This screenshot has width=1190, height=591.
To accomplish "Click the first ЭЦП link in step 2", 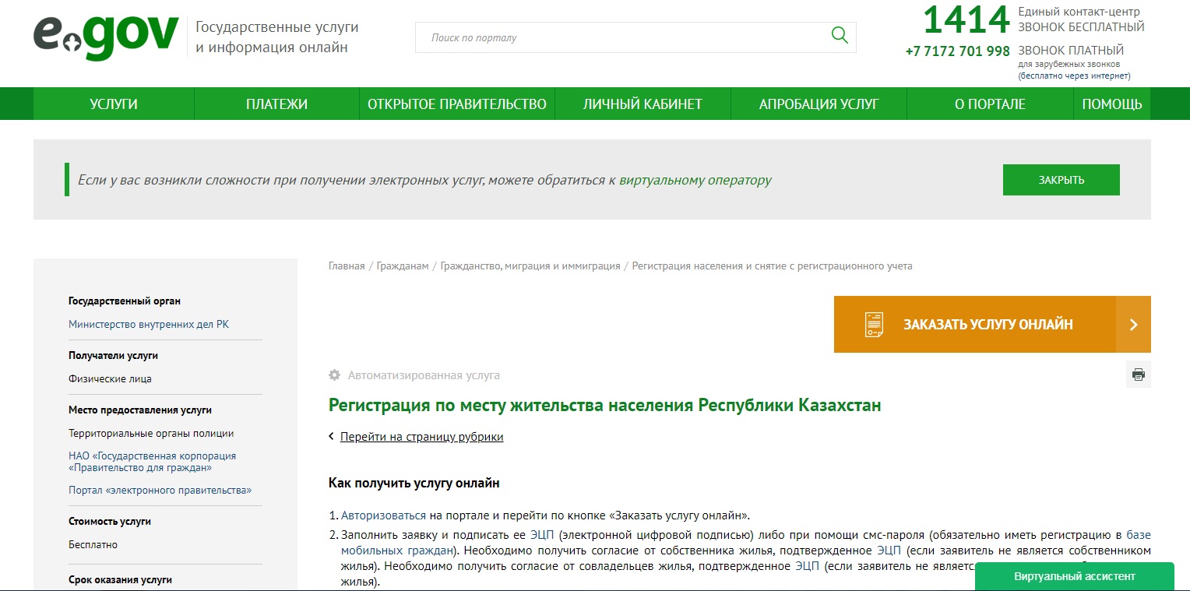I will pyautogui.click(x=541, y=535).
